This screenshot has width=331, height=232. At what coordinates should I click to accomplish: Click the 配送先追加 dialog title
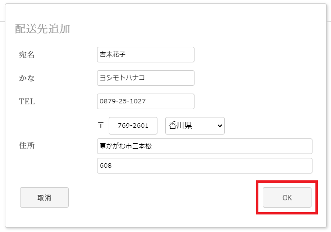click(42, 29)
